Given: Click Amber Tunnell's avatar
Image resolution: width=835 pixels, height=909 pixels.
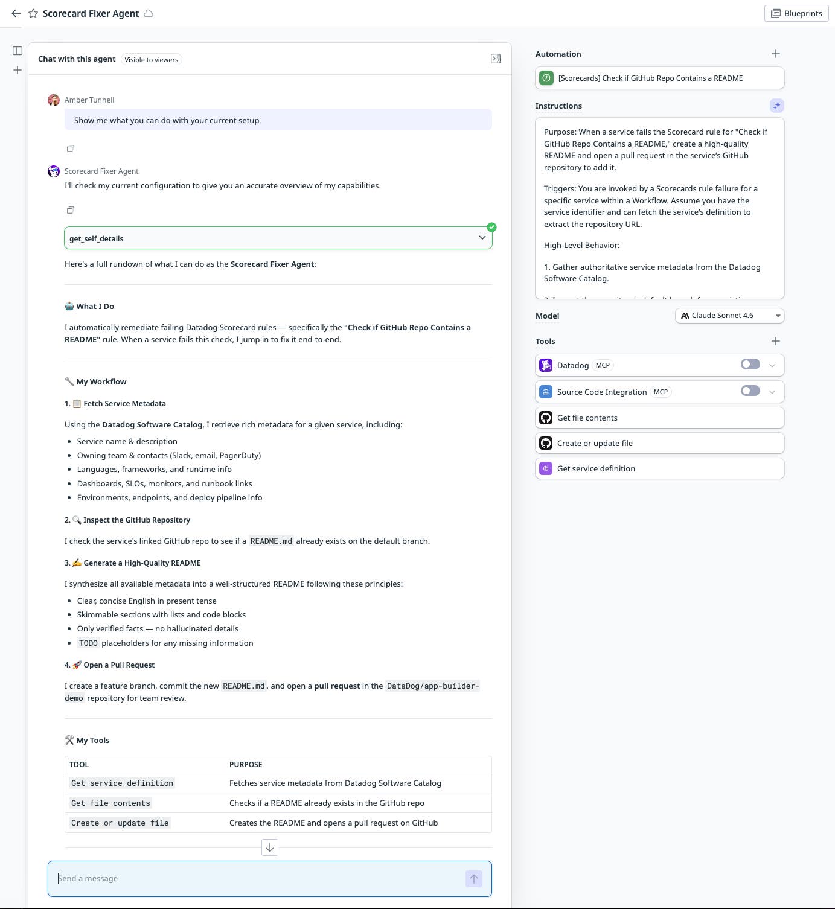Looking at the screenshot, I should tap(54, 100).
